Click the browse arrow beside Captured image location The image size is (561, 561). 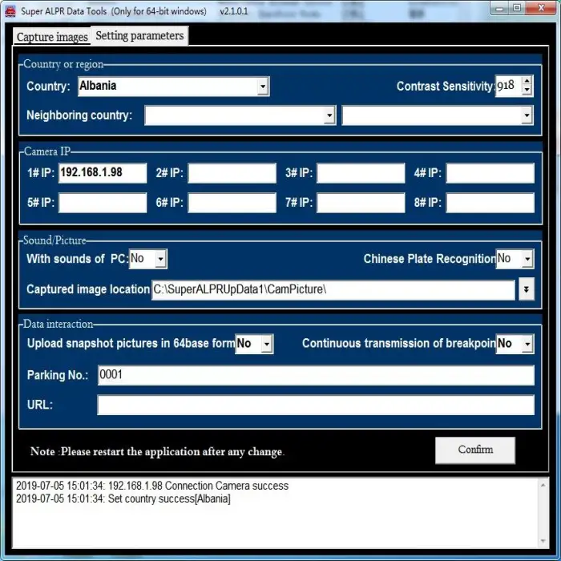pyautogui.click(x=526, y=289)
